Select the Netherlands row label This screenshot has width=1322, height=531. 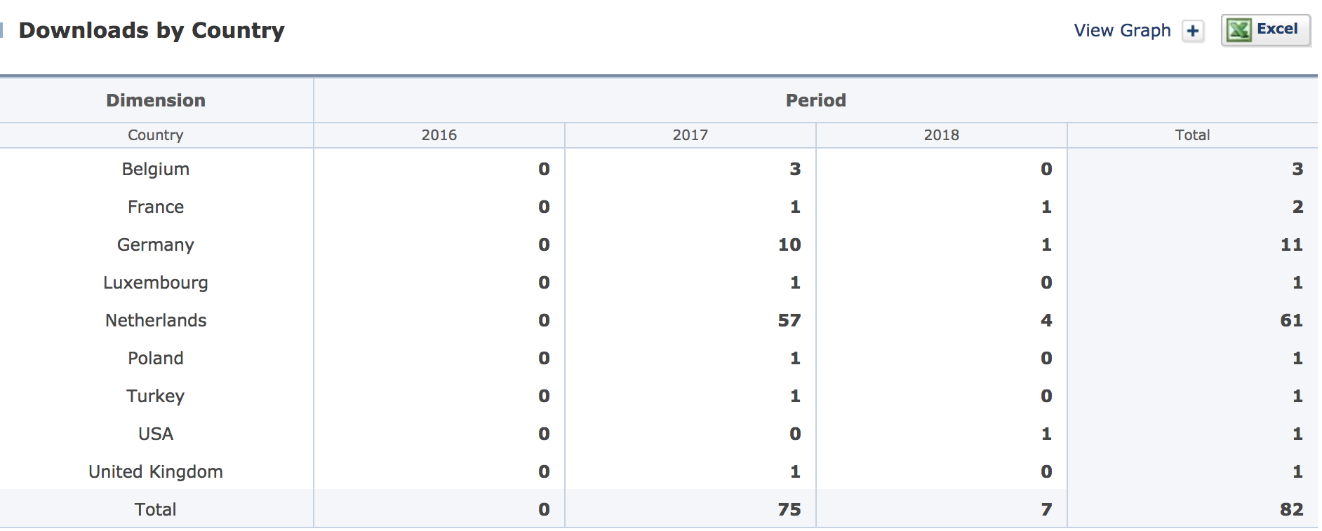pos(156,320)
